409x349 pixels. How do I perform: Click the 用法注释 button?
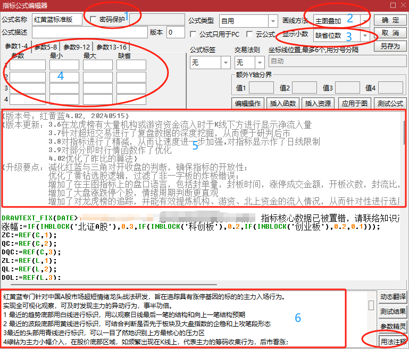pos(393,341)
